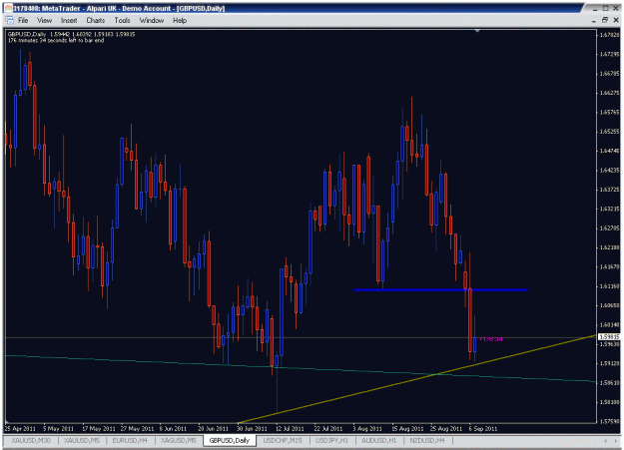Close the inner GBPUSD chart window

[x=615, y=20]
